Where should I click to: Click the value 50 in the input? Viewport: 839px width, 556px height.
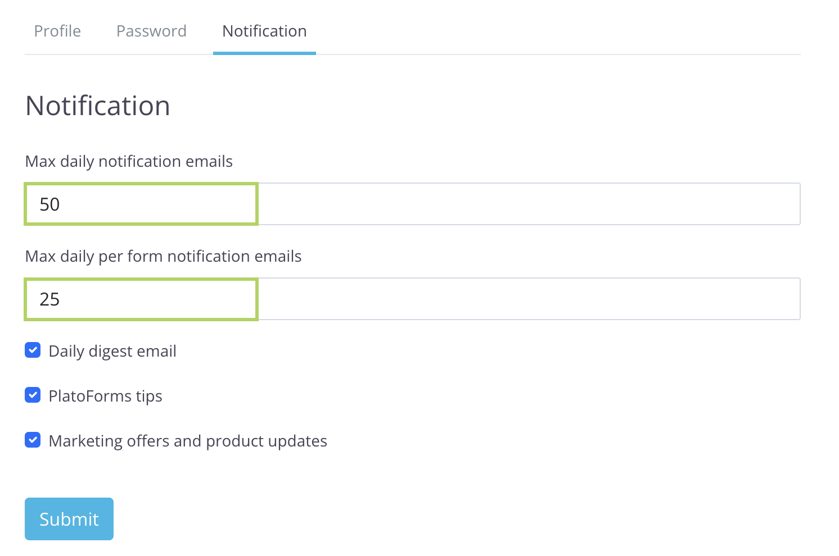click(x=49, y=204)
